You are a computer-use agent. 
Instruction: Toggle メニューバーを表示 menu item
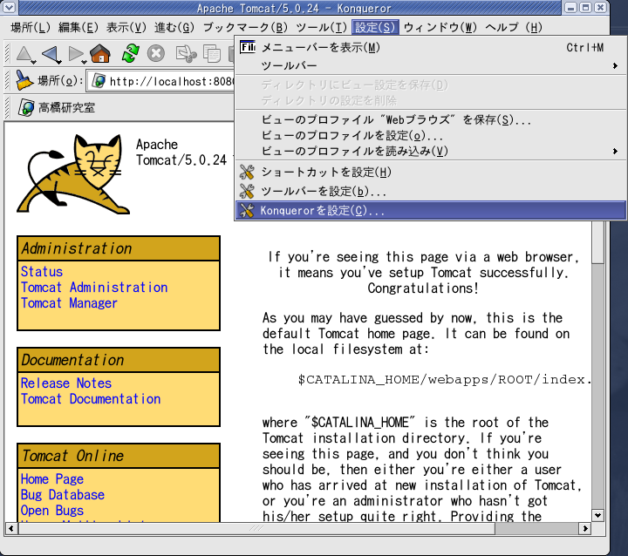430,48
